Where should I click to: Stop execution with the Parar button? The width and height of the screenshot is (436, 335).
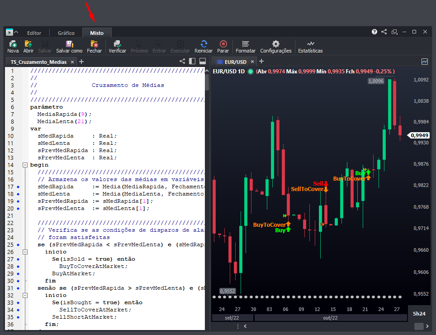tap(223, 44)
